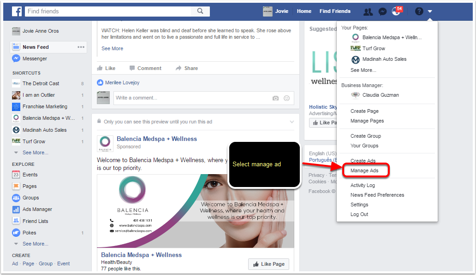Screen dimensions: 476x275
Task: Open Find Friends in top bar
Action: pos(335,11)
